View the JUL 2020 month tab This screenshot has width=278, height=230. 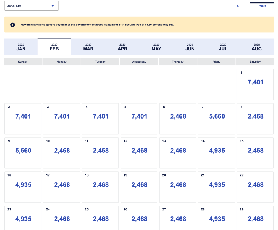click(x=223, y=47)
